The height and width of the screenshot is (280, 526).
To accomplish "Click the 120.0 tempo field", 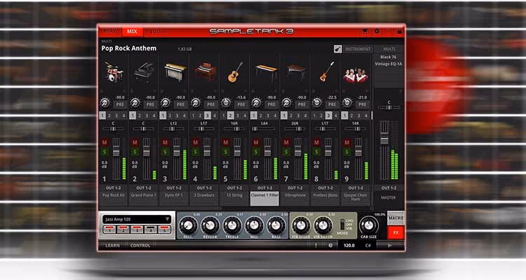I will click(x=349, y=245).
